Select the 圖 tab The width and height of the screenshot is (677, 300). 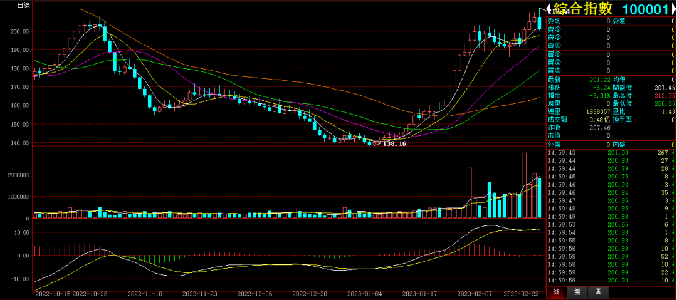598,292
